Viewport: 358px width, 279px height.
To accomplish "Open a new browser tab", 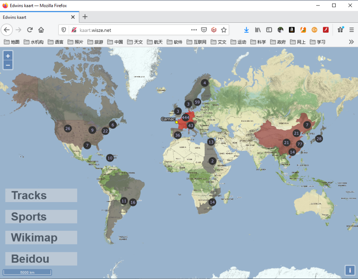I will pyautogui.click(x=85, y=17).
